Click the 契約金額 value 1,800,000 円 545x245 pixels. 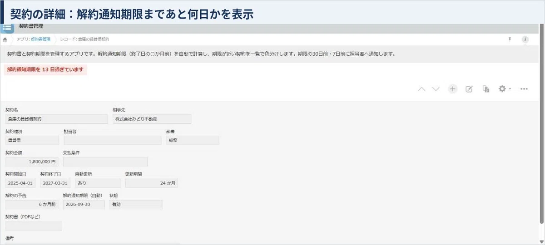tap(32, 162)
